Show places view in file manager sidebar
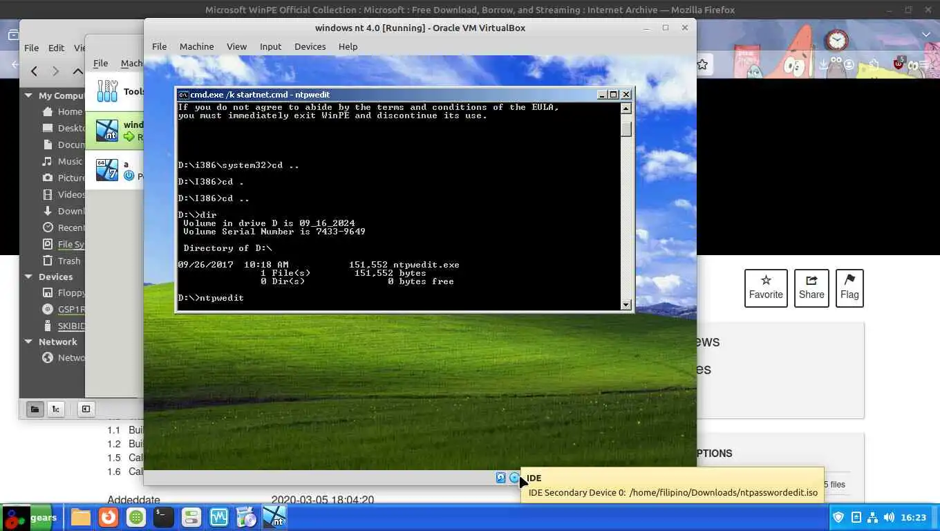This screenshot has width=940, height=531. click(x=35, y=409)
